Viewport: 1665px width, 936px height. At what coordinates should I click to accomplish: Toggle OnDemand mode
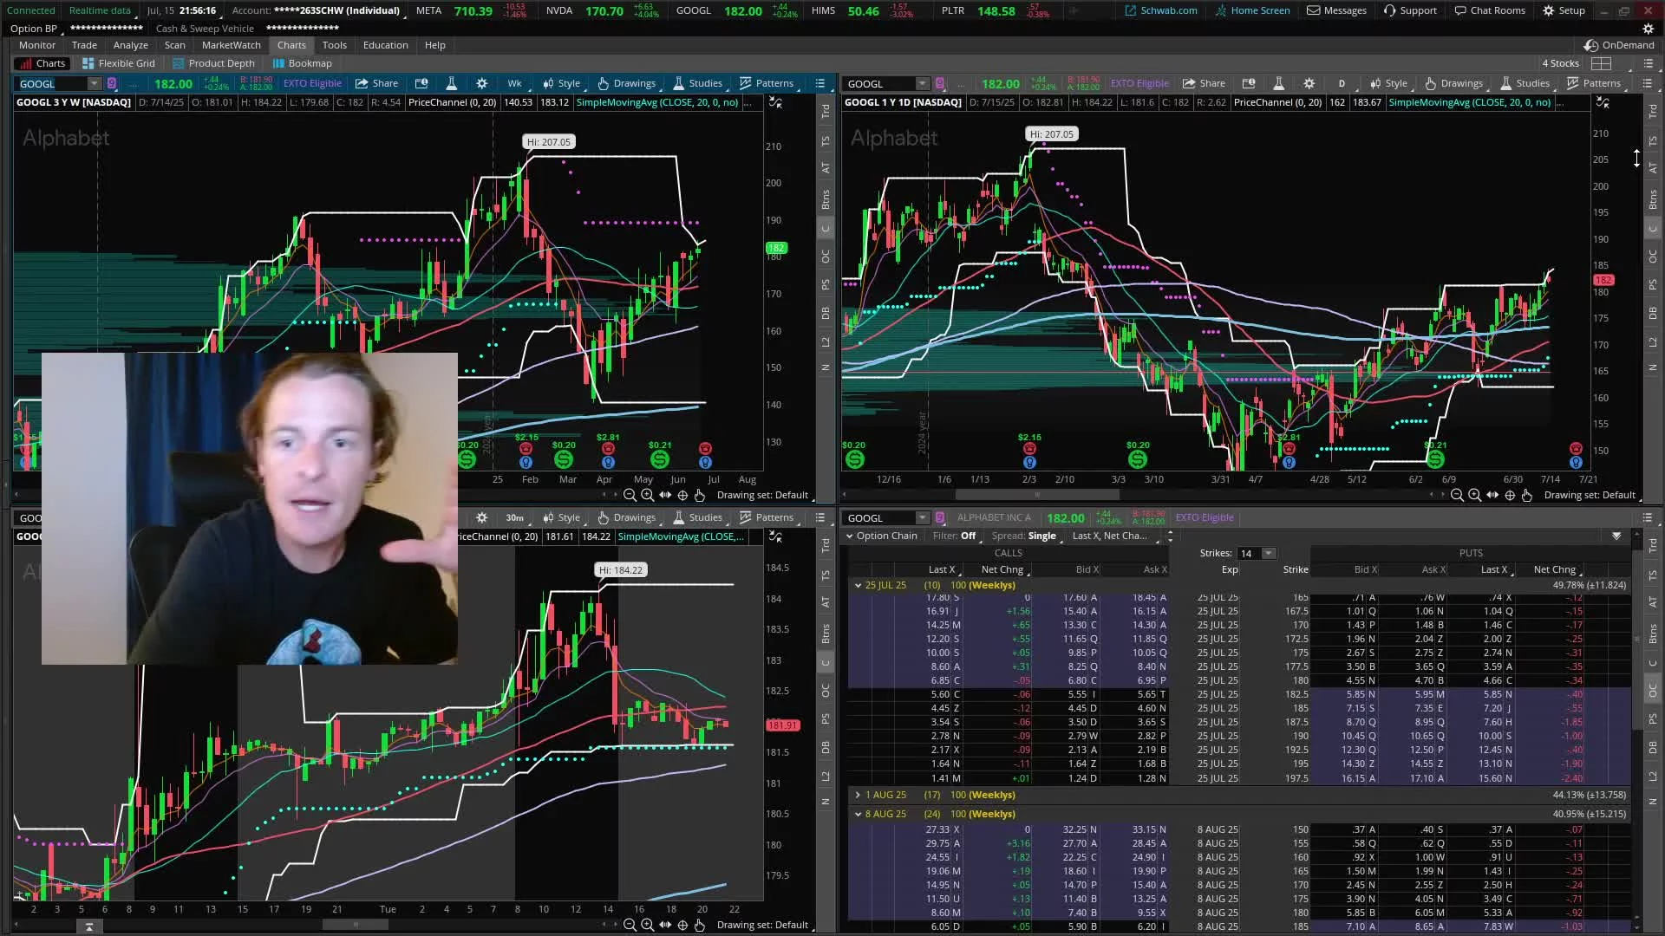[x=1619, y=45]
